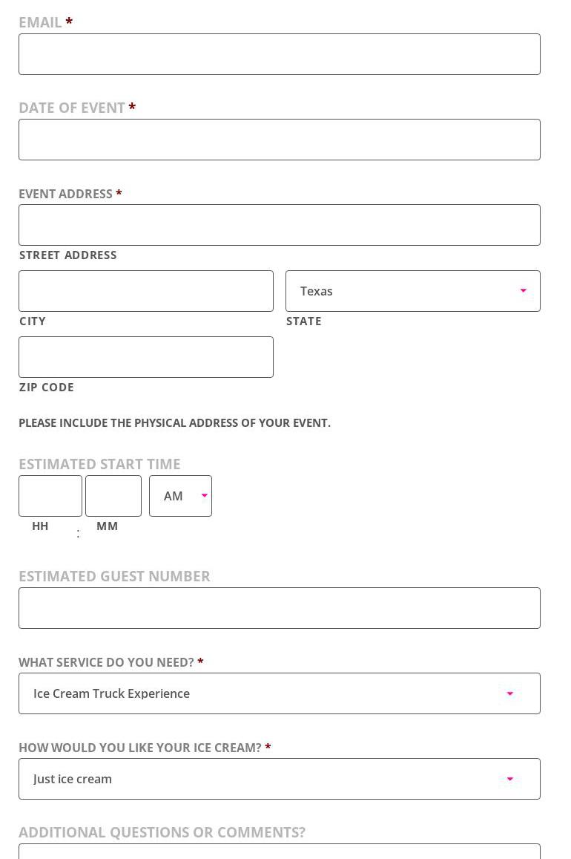Viewport: 571px width, 859px height.
Task: Click the Estimated Start Time label
Action: [99, 464]
